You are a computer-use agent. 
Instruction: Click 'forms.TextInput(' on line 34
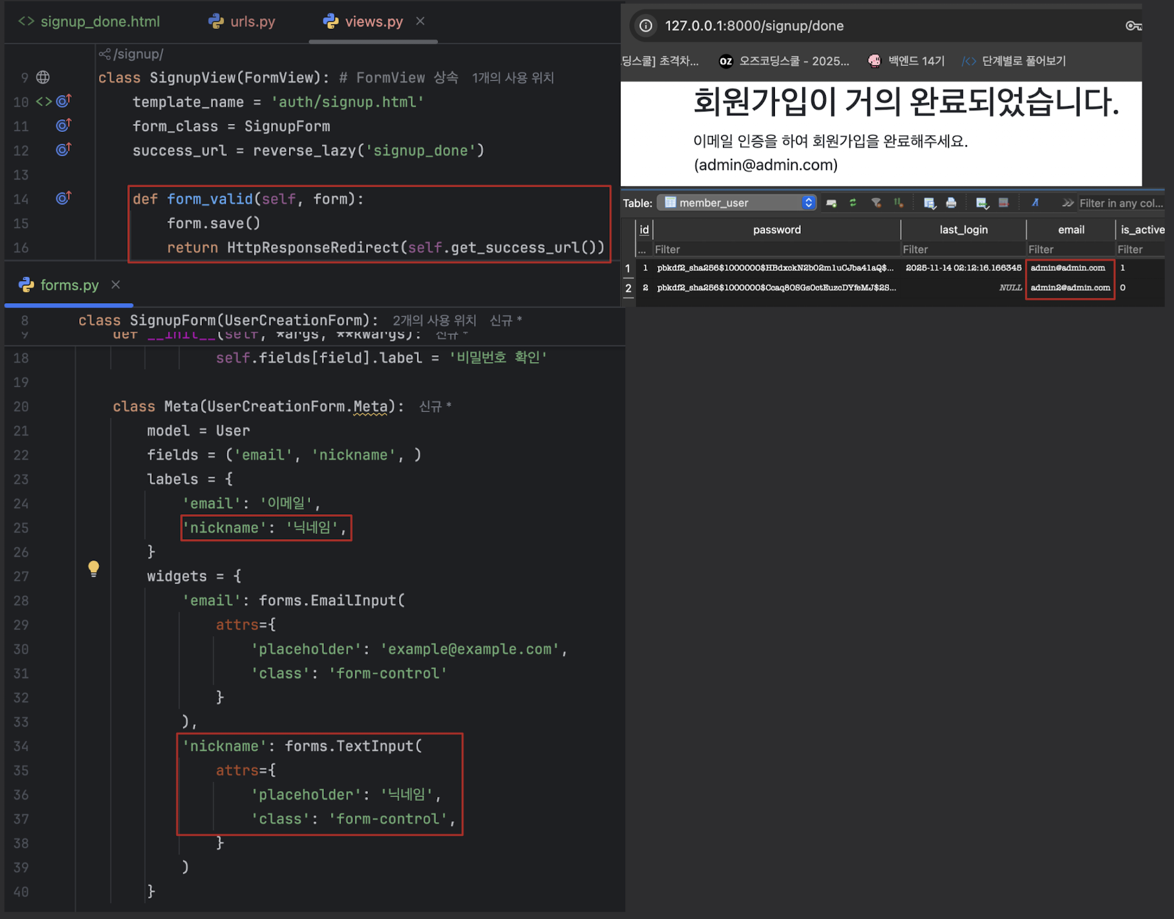pyautogui.click(x=353, y=746)
